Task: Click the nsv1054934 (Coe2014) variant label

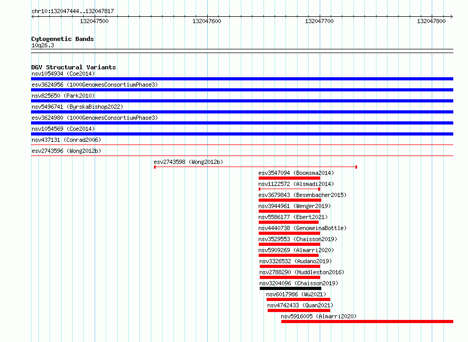Action: (x=63, y=74)
